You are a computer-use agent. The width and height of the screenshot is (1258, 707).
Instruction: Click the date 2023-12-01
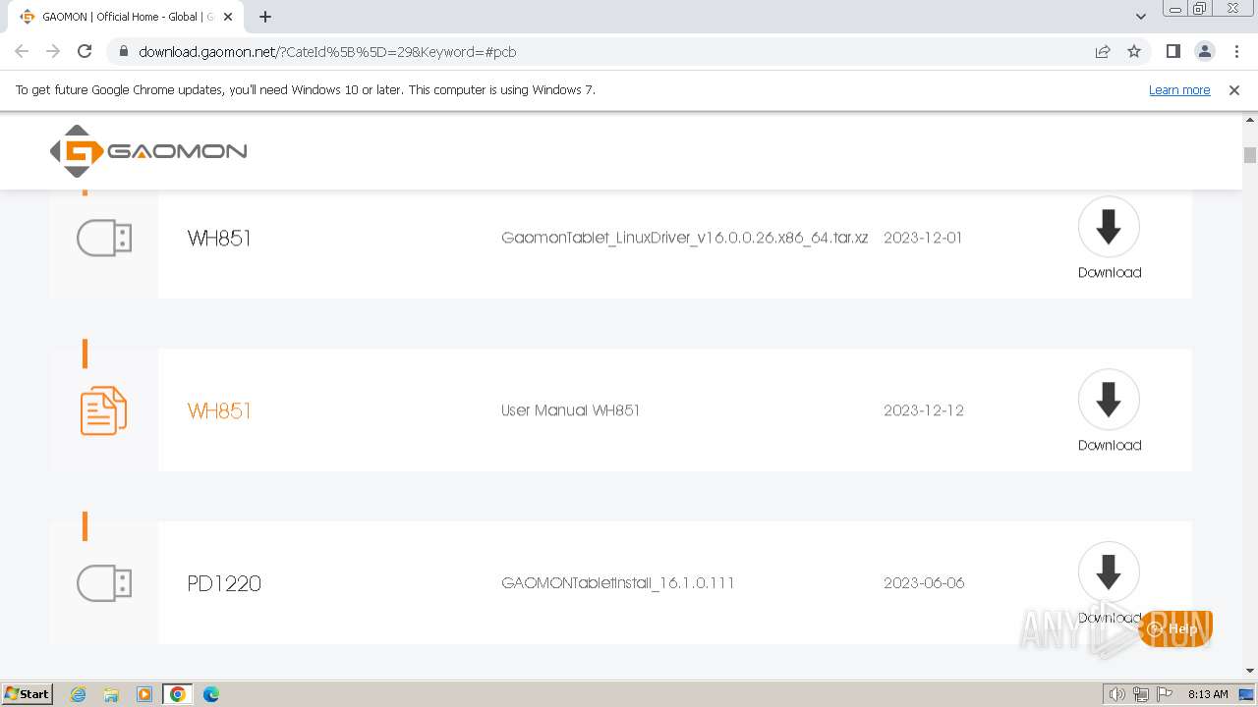pyautogui.click(x=923, y=238)
